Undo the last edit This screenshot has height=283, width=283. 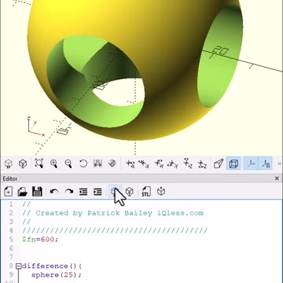point(54,192)
